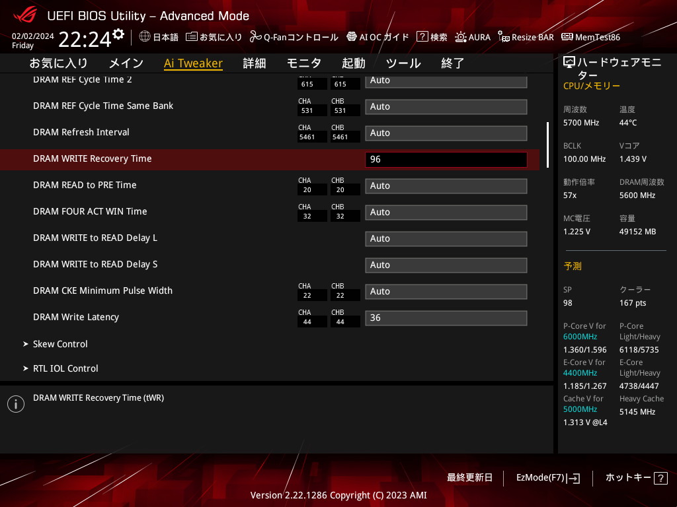The height and width of the screenshot is (507, 677).
Task: Go to the ツール tab
Action: click(x=403, y=63)
